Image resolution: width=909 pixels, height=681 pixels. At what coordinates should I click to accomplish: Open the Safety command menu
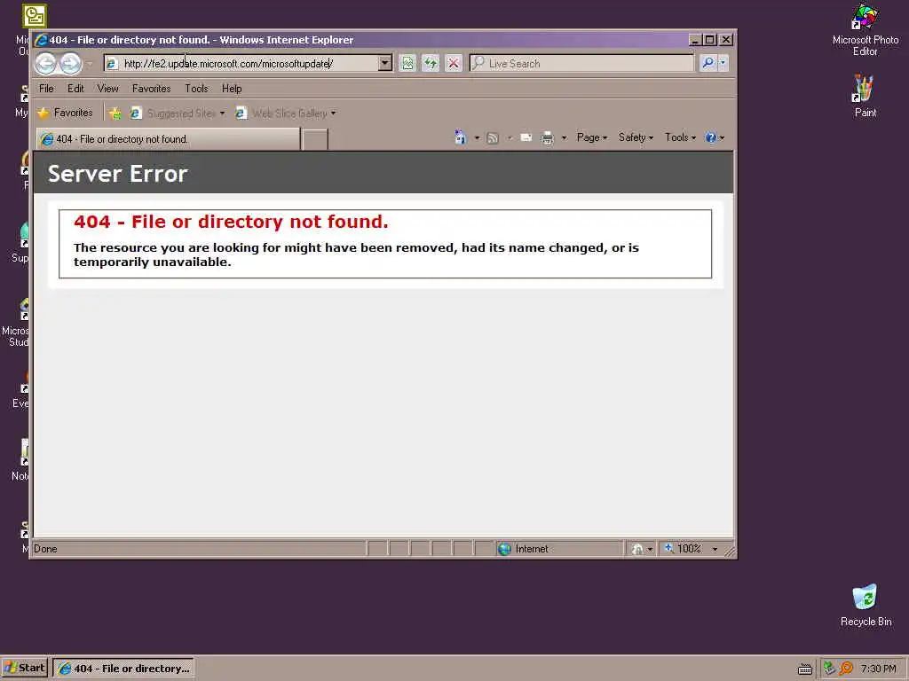tap(636, 137)
